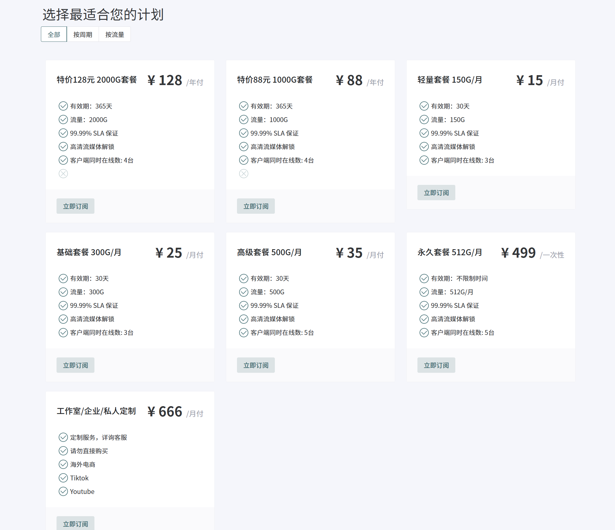Click check icon beside 流量：300G
This screenshot has height=530, width=615.
click(63, 292)
